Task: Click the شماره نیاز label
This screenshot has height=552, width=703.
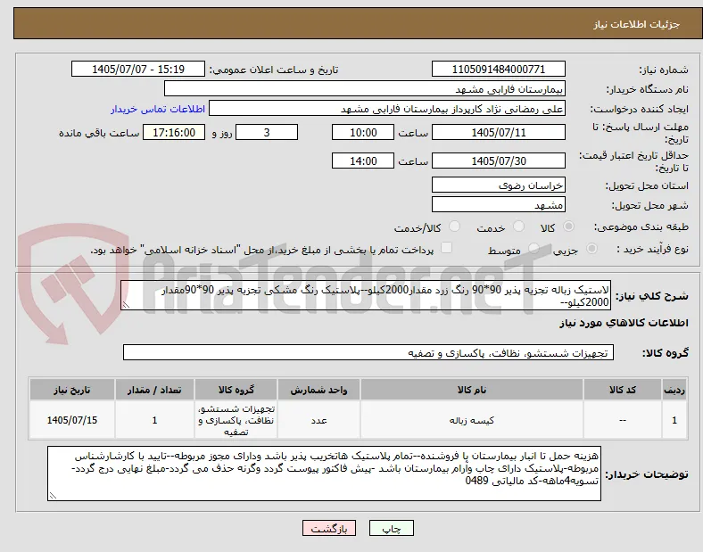Action: (x=663, y=70)
